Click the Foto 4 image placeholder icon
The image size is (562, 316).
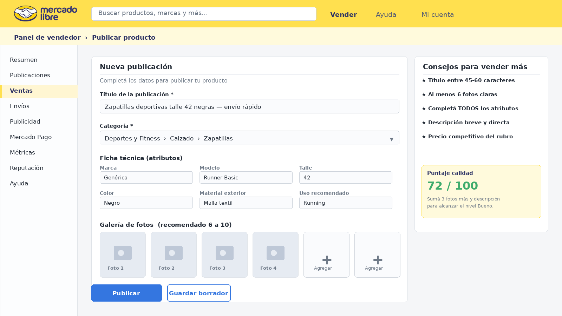coord(275,253)
